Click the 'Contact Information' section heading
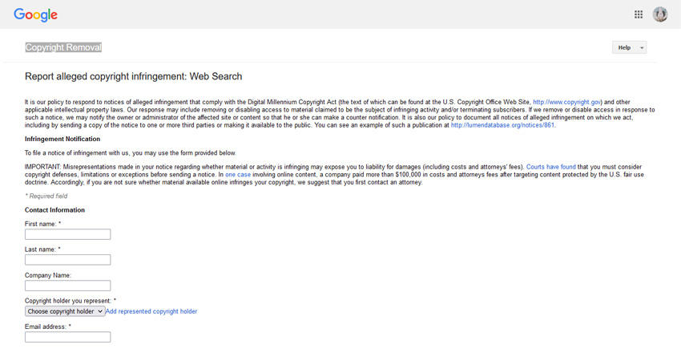 54,210
